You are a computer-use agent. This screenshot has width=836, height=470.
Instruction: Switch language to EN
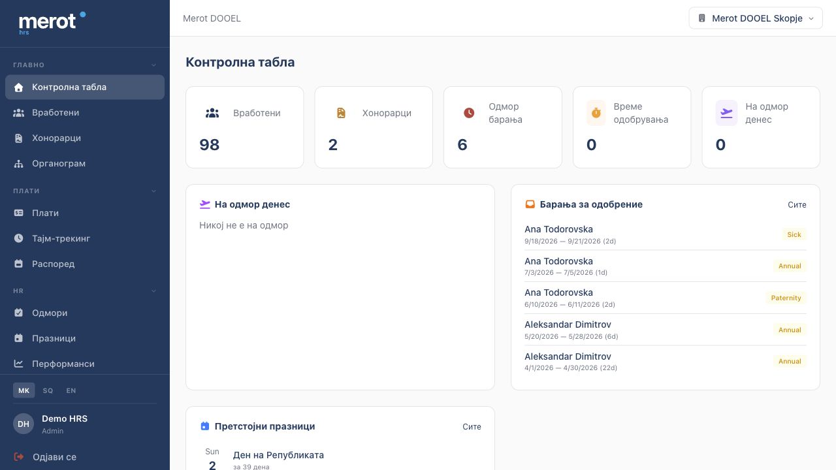(71, 390)
